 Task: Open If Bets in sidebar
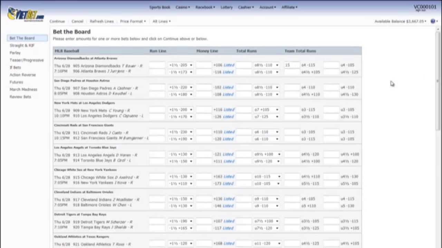(15, 68)
